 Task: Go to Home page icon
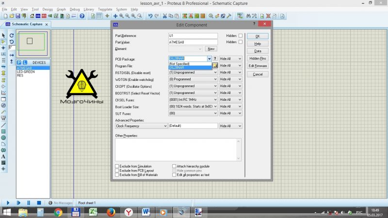point(32,16)
